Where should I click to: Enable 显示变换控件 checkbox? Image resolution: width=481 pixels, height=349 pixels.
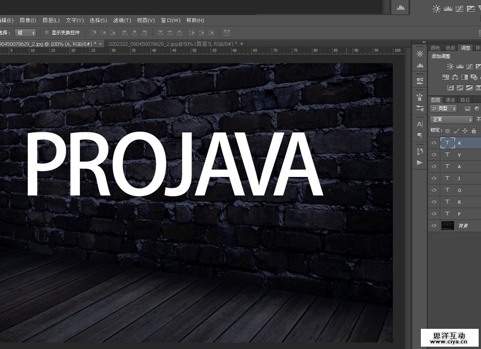pos(47,33)
